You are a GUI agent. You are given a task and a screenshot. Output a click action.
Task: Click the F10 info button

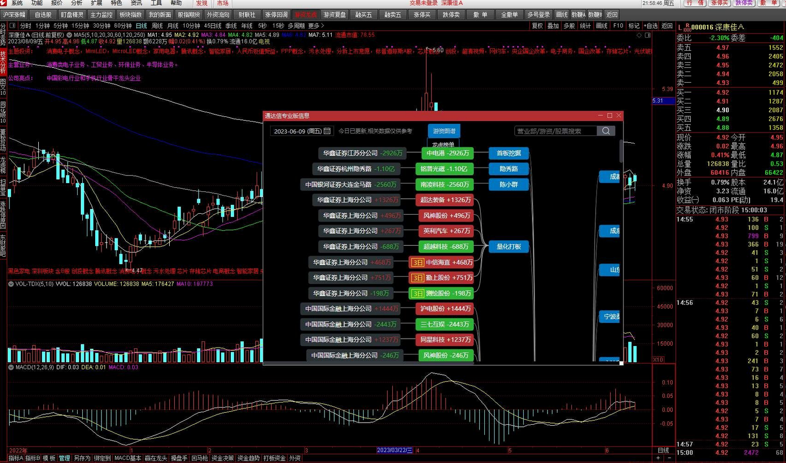pyautogui.click(x=618, y=25)
